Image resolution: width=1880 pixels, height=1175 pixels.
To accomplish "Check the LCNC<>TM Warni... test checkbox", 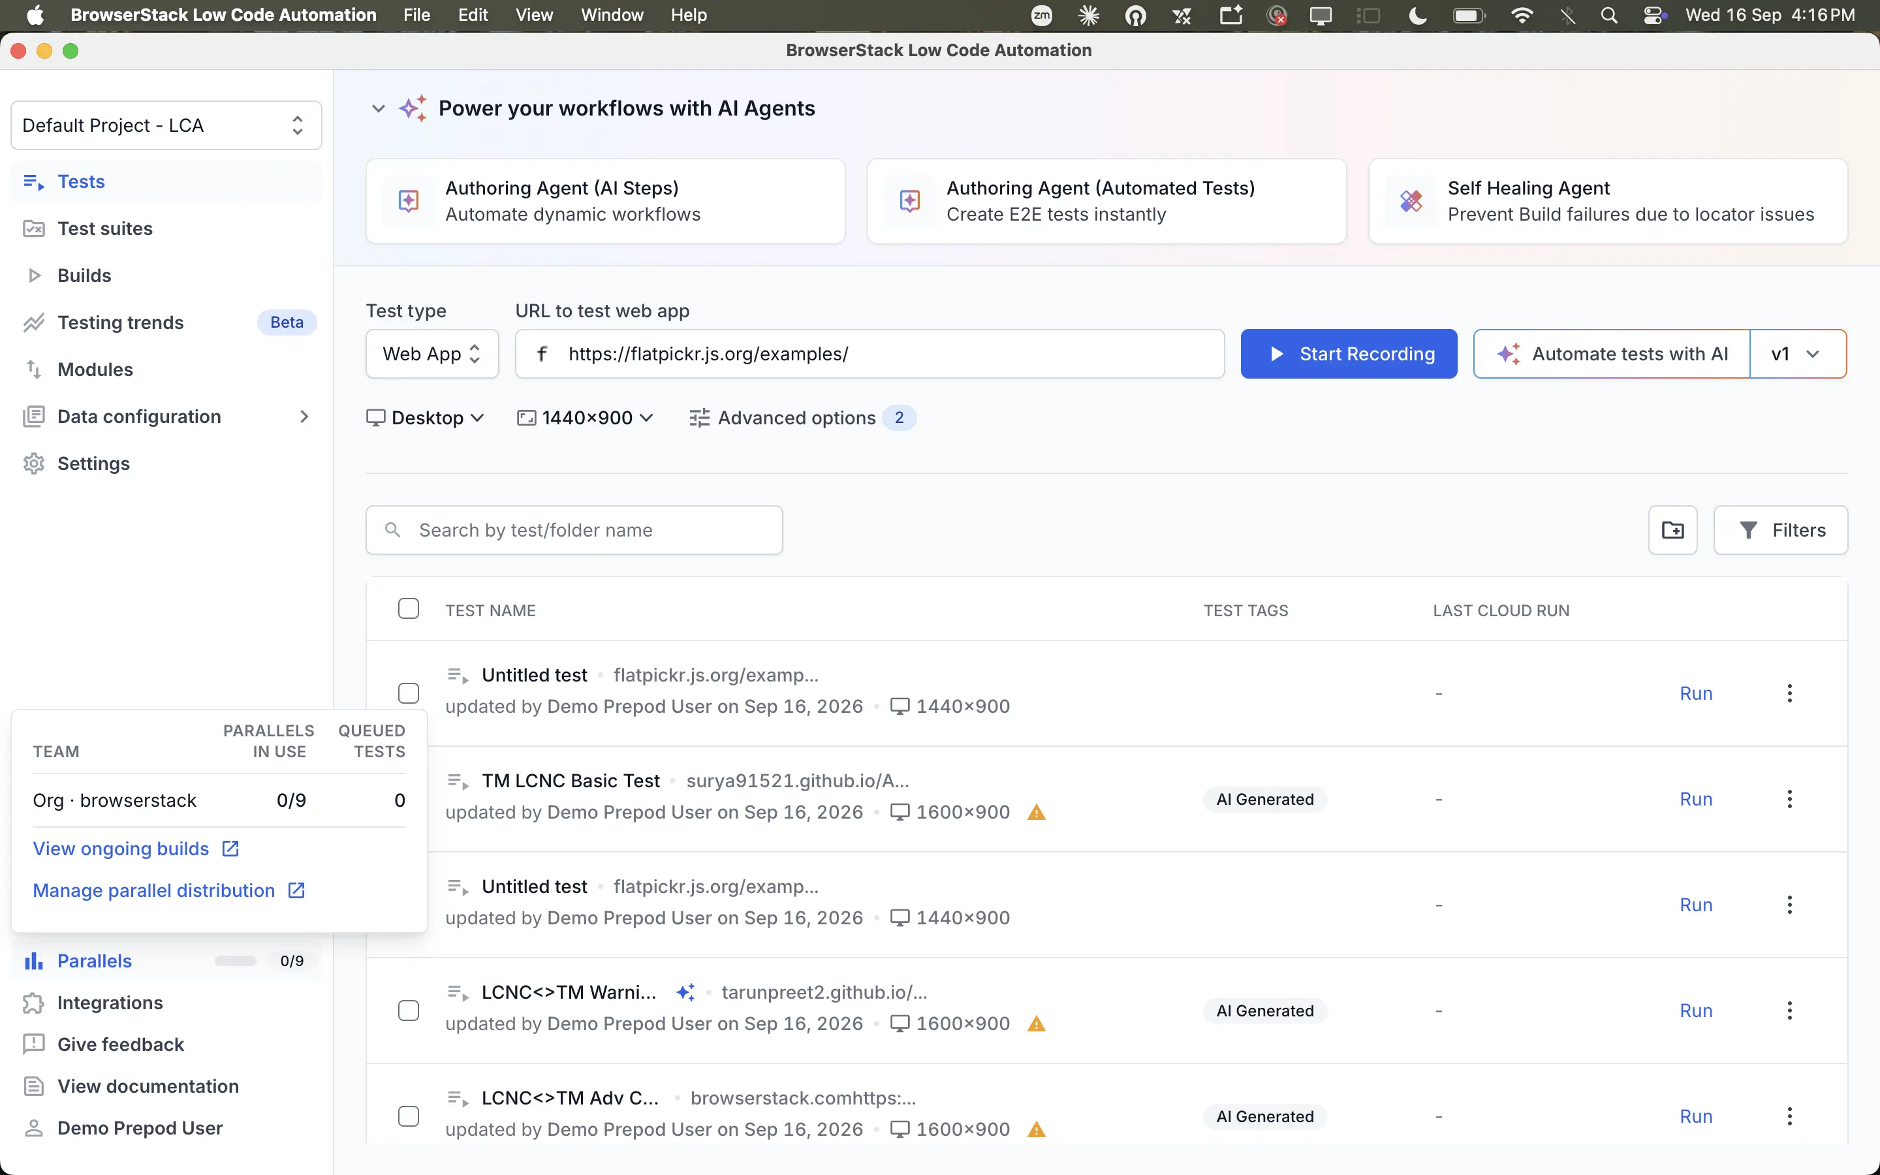I will click(409, 1010).
